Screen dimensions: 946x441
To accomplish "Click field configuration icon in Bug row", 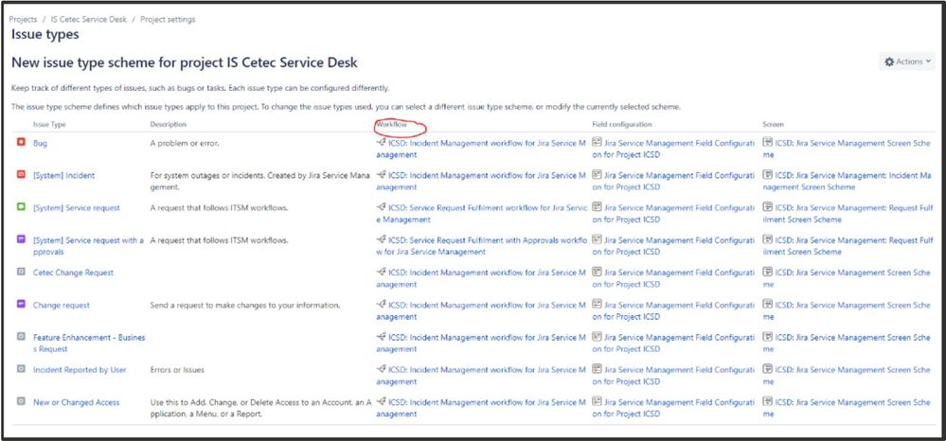I will coord(597,142).
